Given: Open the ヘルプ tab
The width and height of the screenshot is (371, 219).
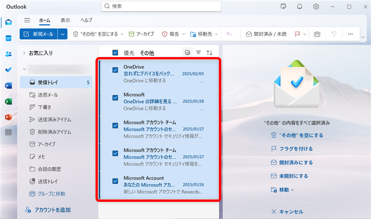Looking at the screenshot, I should (x=86, y=20).
